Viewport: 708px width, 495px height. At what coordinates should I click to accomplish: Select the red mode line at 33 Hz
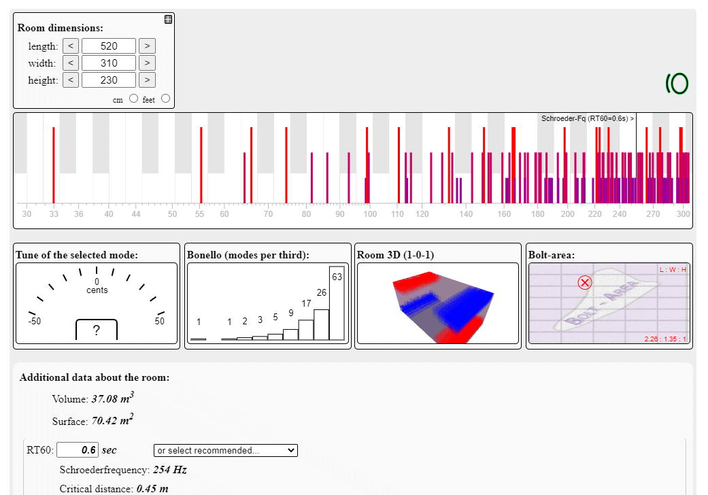(54, 163)
